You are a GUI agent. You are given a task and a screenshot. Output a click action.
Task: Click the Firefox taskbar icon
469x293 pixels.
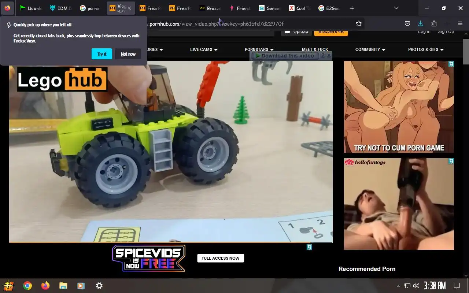pyautogui.click(x=45, y=286)
